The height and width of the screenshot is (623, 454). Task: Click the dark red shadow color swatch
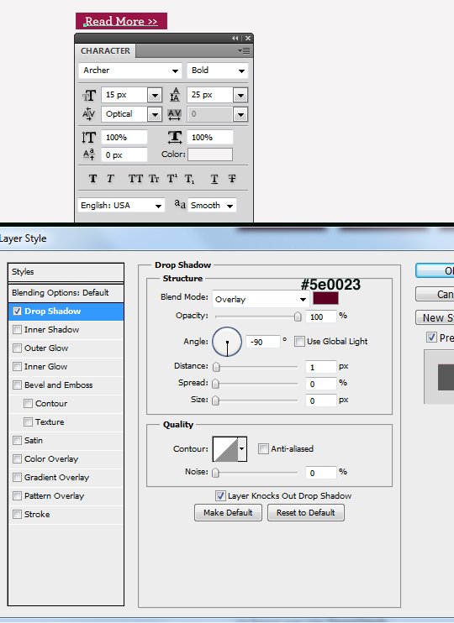click(325, 298)
